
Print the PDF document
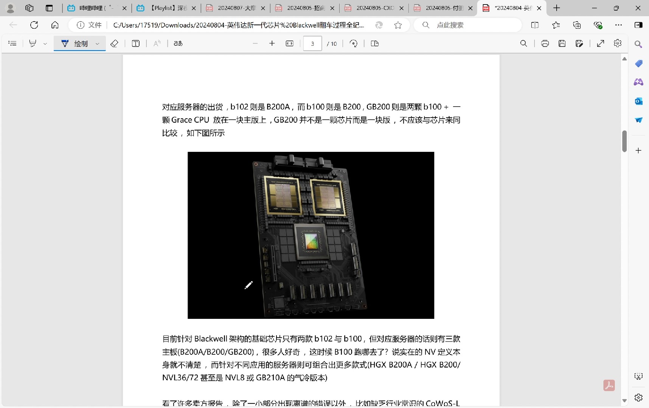[x=545, y=43]
